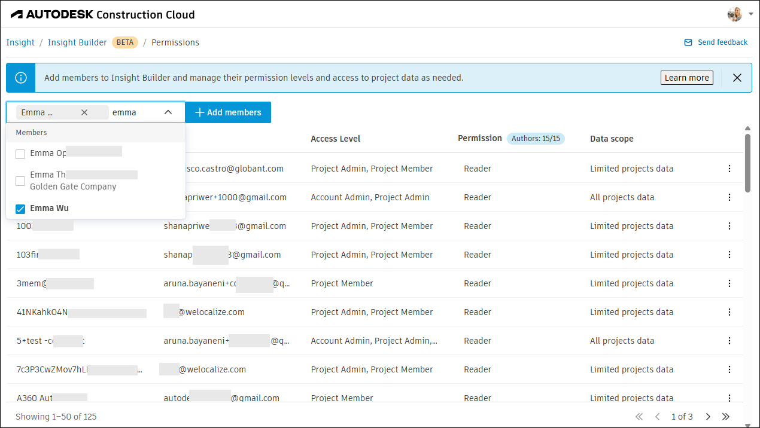This screenshot has width=760, height=428.
Task: Open row actions for the globant.com member
Action: pyautogui.click(x=729, y=168)
